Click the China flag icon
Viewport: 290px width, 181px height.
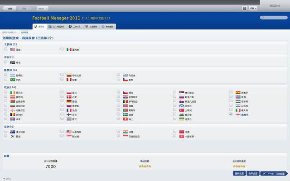[x=181, y=132]
